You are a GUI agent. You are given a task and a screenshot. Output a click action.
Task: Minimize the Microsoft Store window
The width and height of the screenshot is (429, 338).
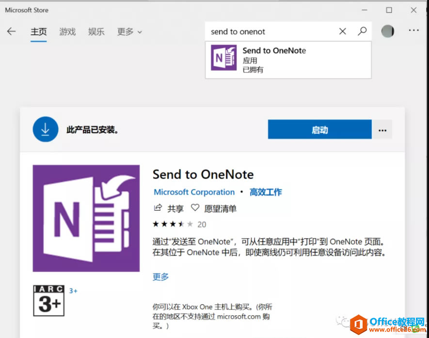(365, 10)
